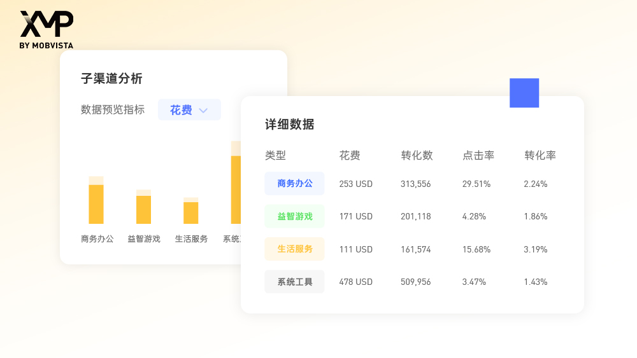637x358 pixels.
Task: Click the 转化数 column header
Action: pos(417,155)
